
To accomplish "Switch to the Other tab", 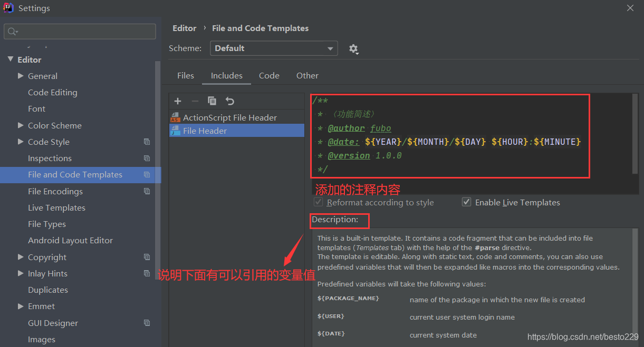I will point(307,76).
